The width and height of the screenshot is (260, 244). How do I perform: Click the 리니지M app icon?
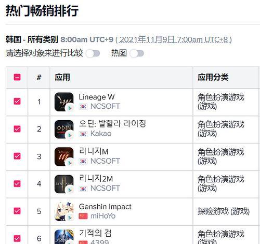click(x=64, y=156)
